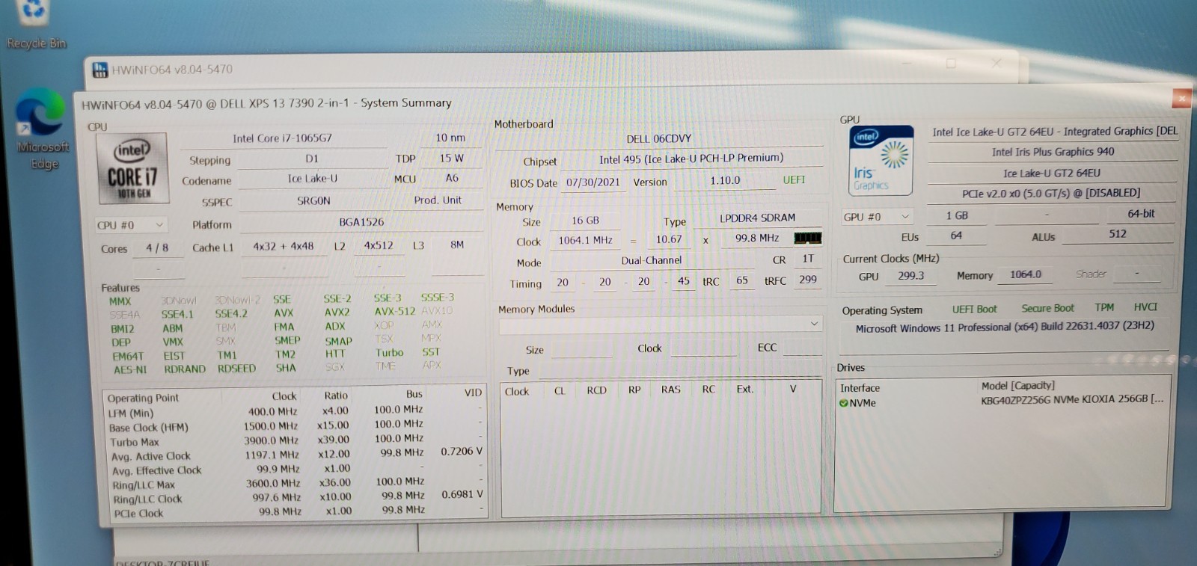Click the memory Type LPDDR4 SDRAM value
This screenshot has height=566, width=1197.
click(x=757, y=218)
